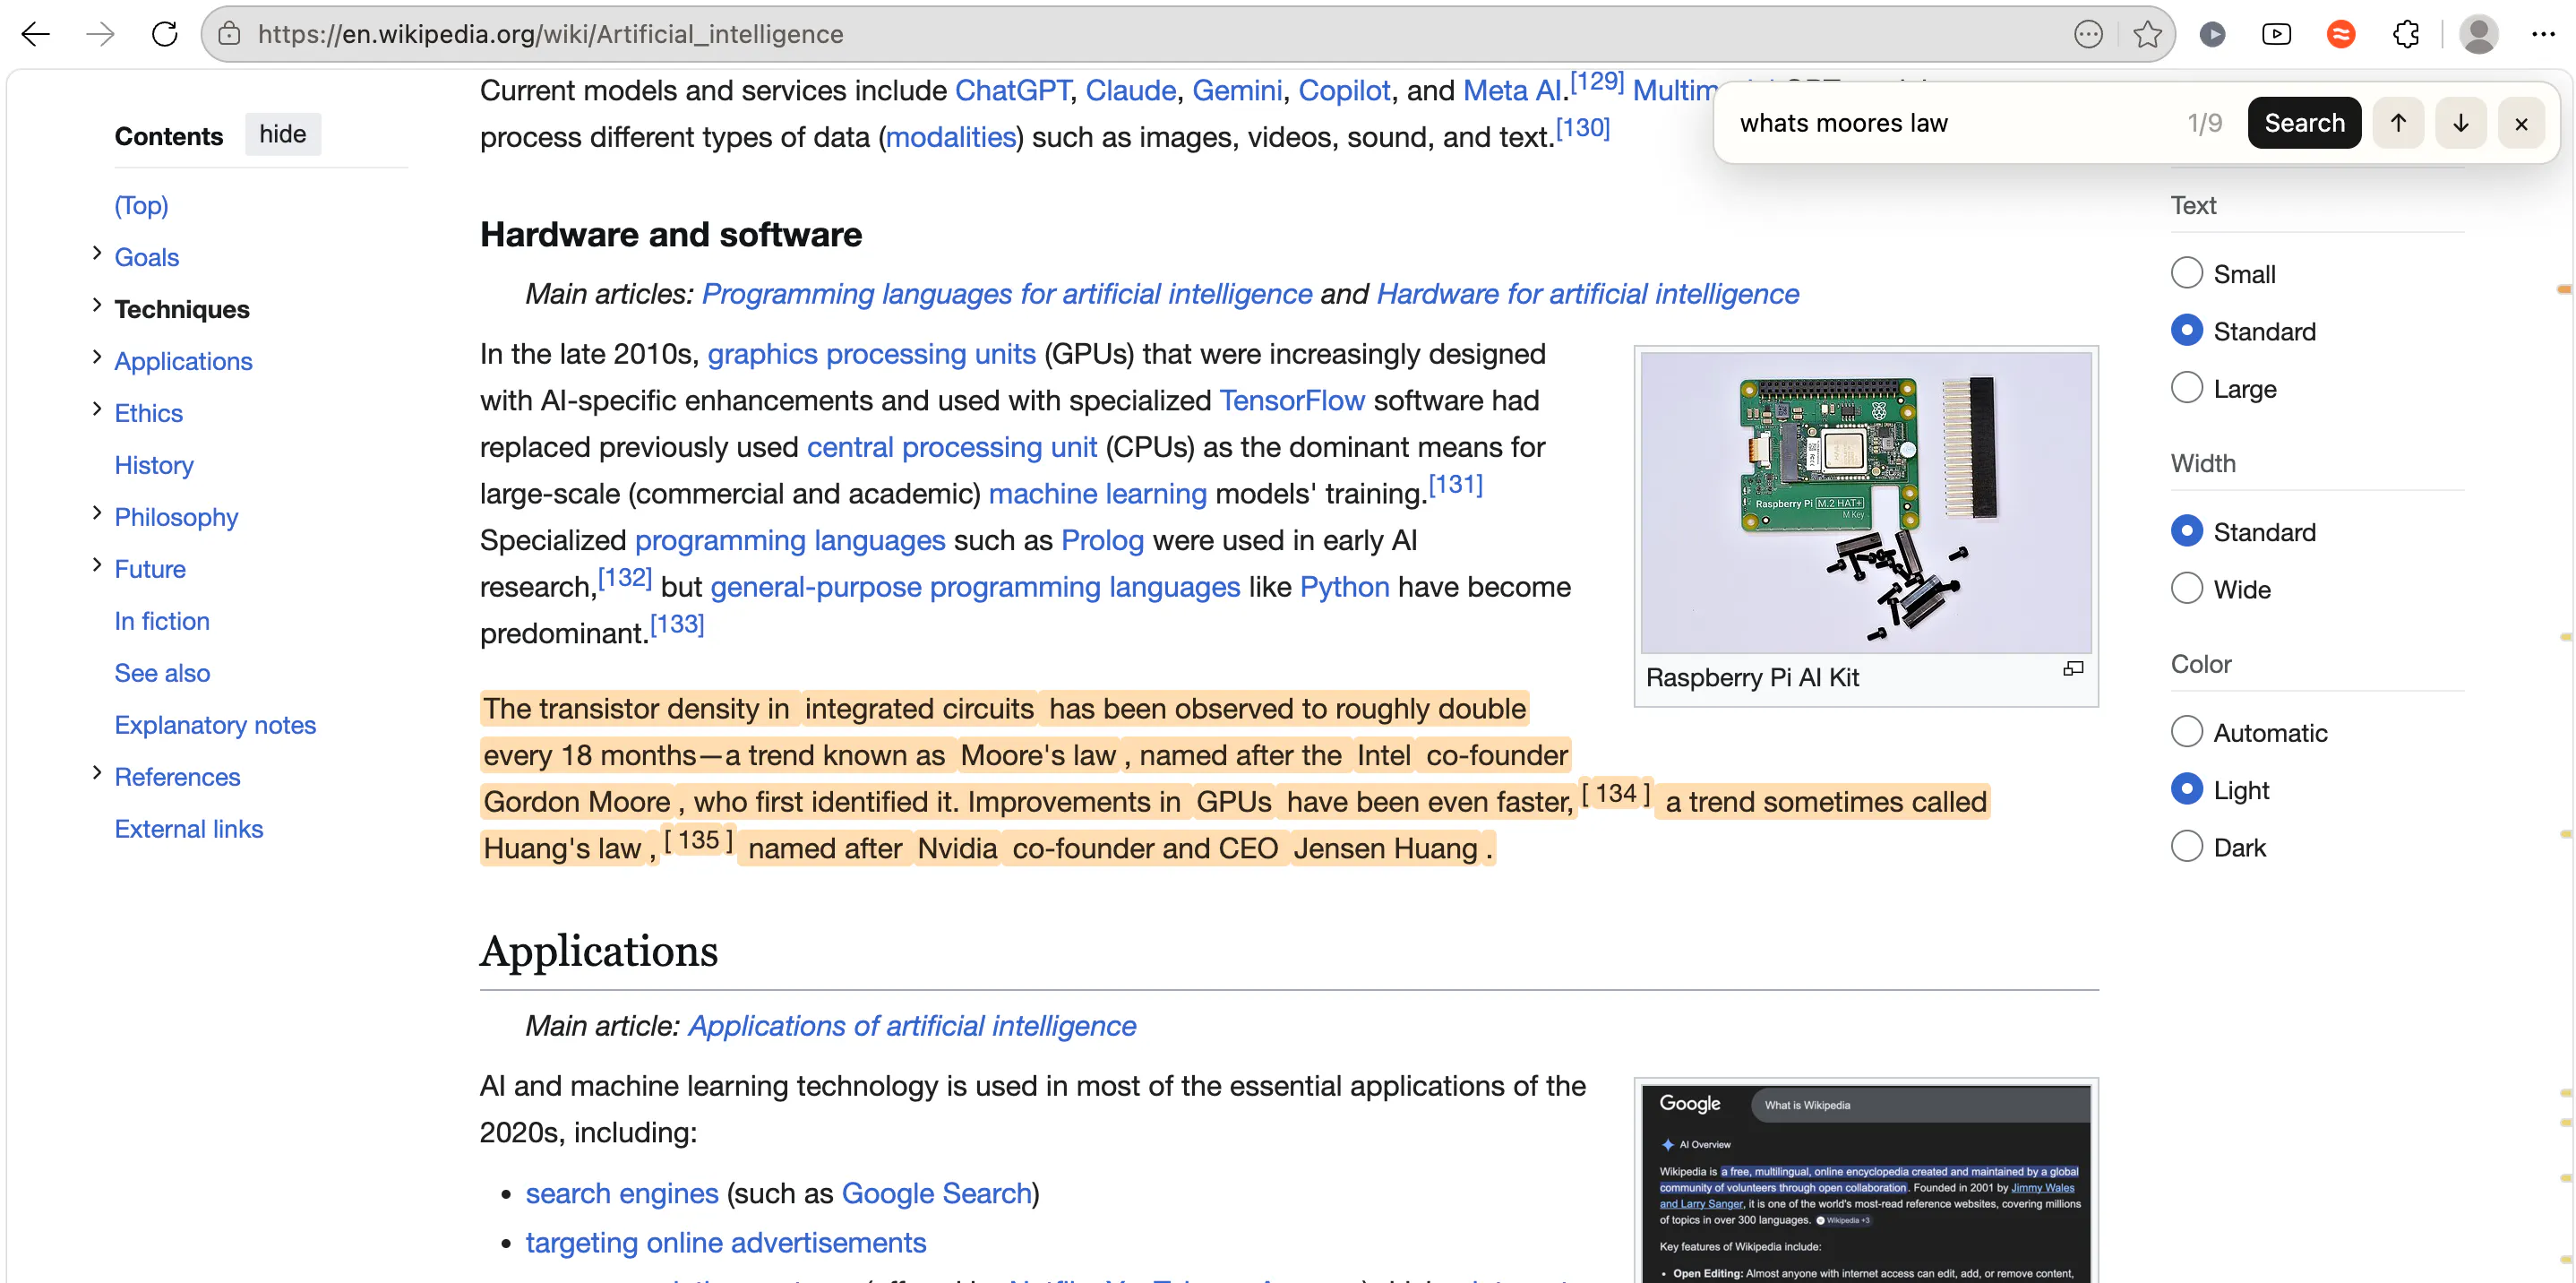Reload the Wikipedia page

165,34
